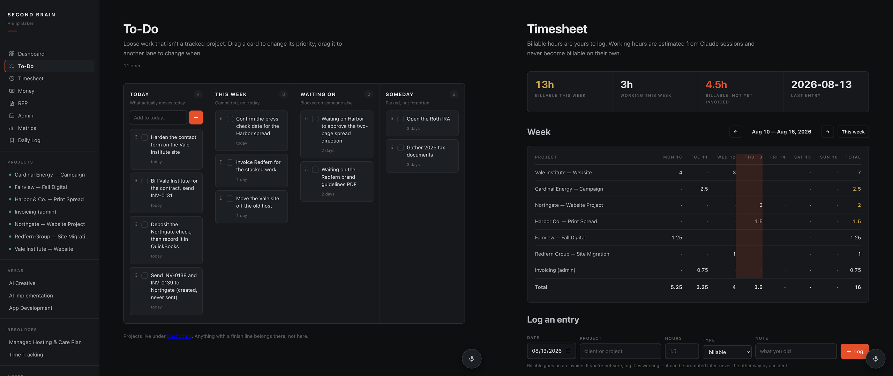Open the calendar picker in date field
This screenshot has height=376, width=893.
tap(568, 351)
